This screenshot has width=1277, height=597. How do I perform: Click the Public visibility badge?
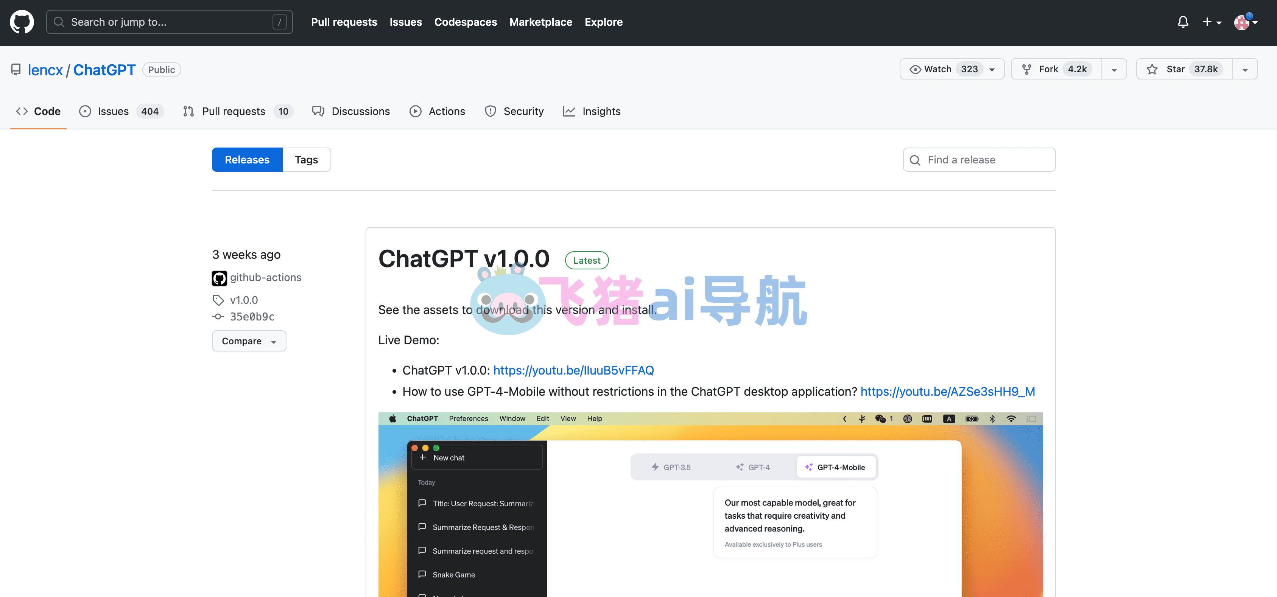pyautogui.click(x=162, y=70)
